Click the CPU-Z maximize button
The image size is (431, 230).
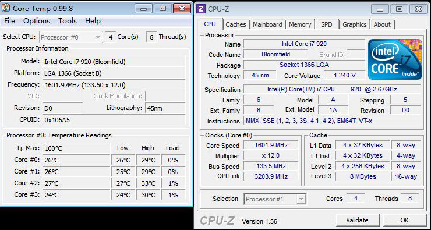(399, 9)
